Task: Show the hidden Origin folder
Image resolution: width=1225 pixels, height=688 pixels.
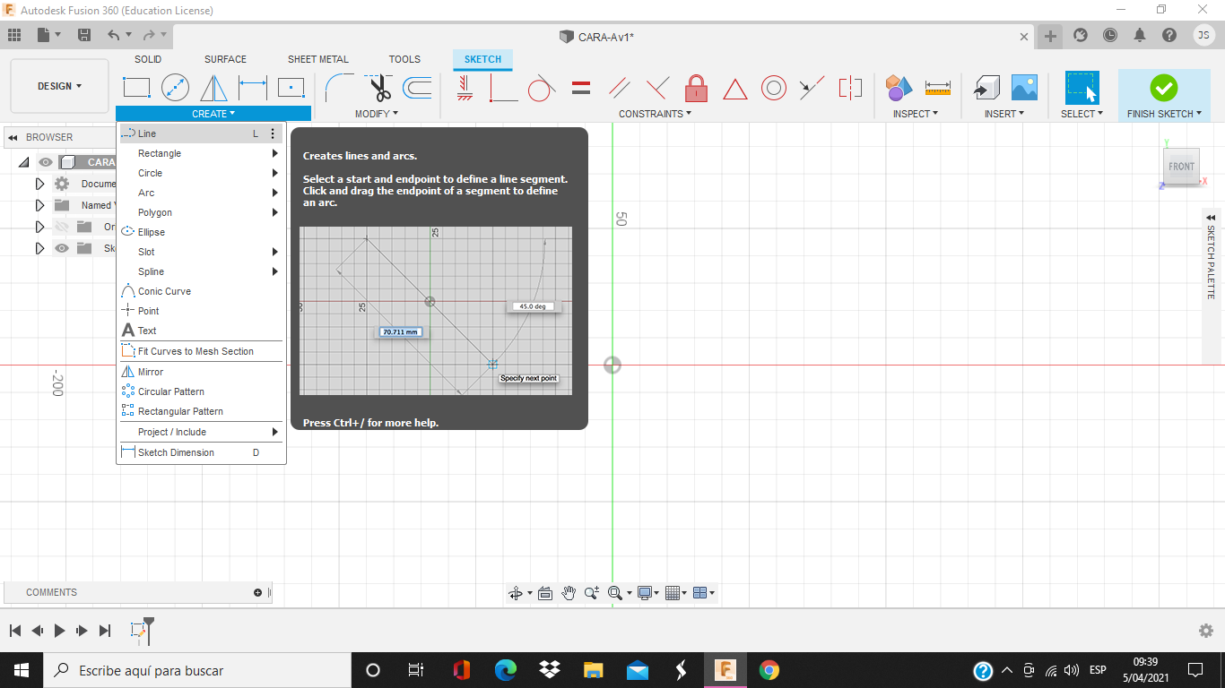Action: point(61,227)
